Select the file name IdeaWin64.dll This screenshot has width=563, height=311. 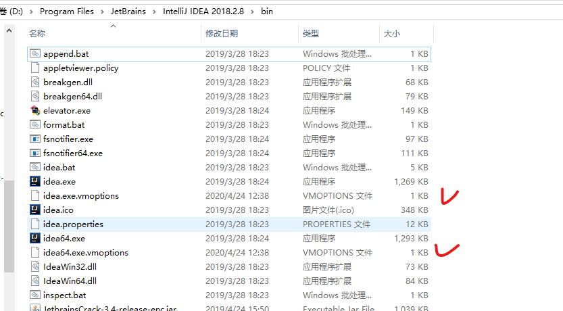[x=70, y=281]
